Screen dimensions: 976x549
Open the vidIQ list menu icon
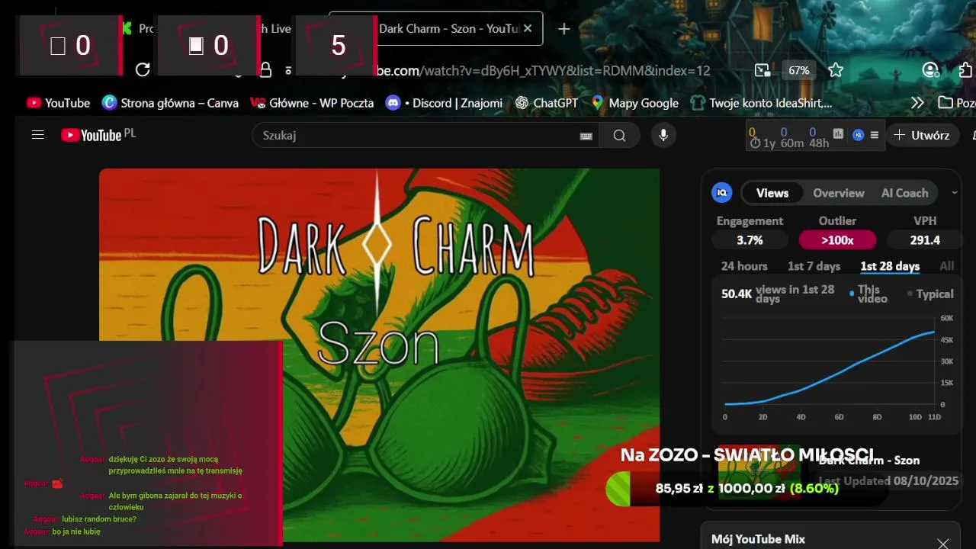click(x=875, y=135)
